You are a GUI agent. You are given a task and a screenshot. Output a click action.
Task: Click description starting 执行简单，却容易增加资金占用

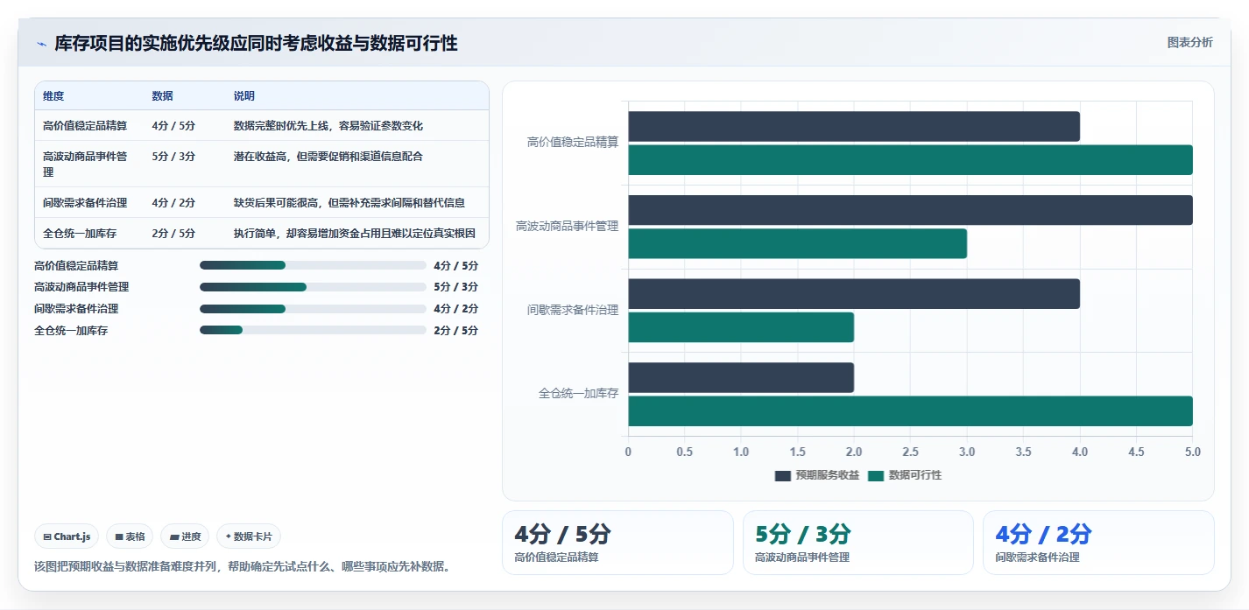pyautogui.click(x=354, y=234)
